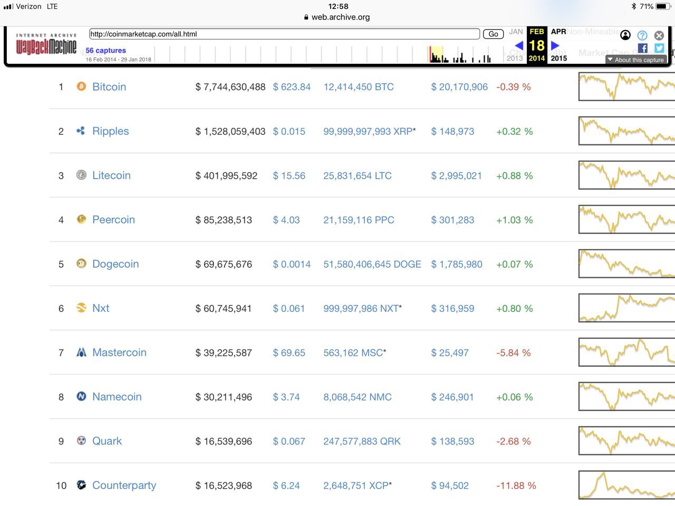Viewport: 675px width, 506px height.
Task: Click supply 12,414,450 BTC
Action: 359,87
